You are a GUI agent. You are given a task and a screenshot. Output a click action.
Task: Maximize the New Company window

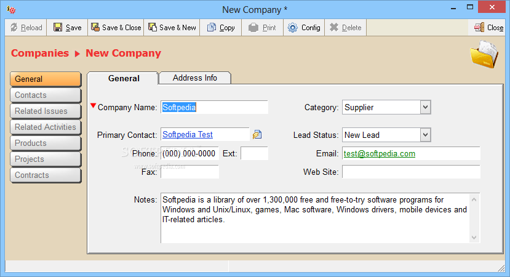(x=469, y=7)
